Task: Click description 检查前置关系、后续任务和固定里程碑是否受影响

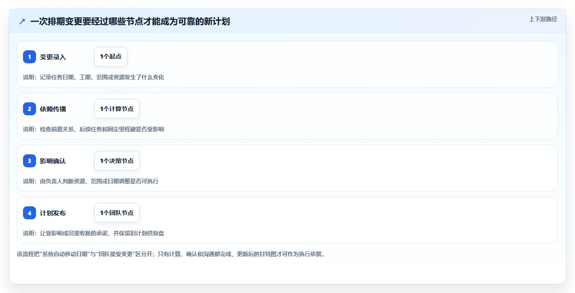Action: point(102,129)
